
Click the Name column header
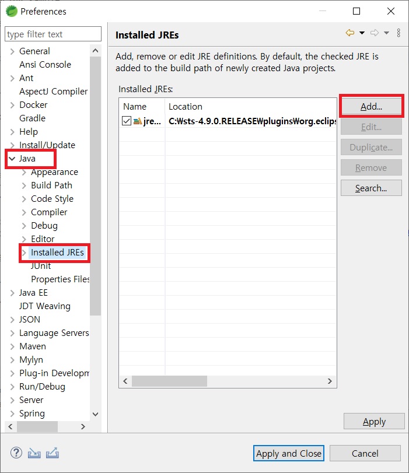(x=142, y=107)
